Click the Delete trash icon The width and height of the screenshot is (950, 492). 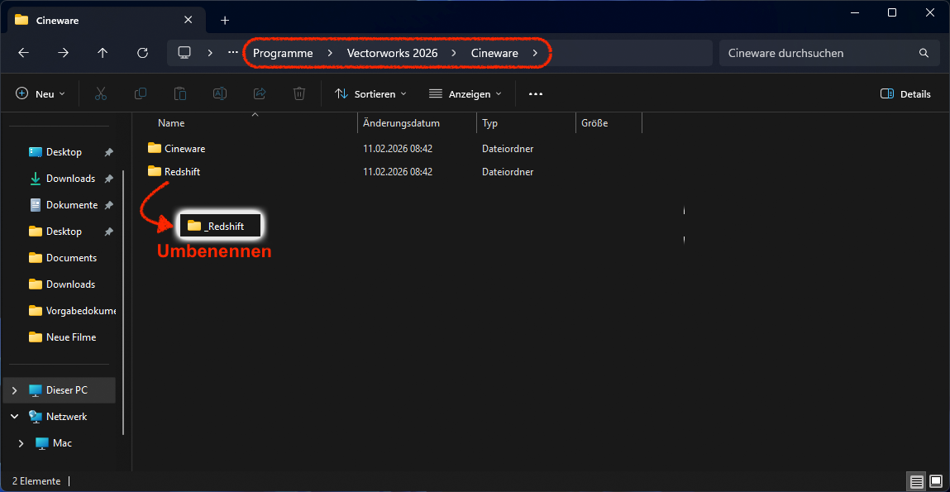pos(299,94)
